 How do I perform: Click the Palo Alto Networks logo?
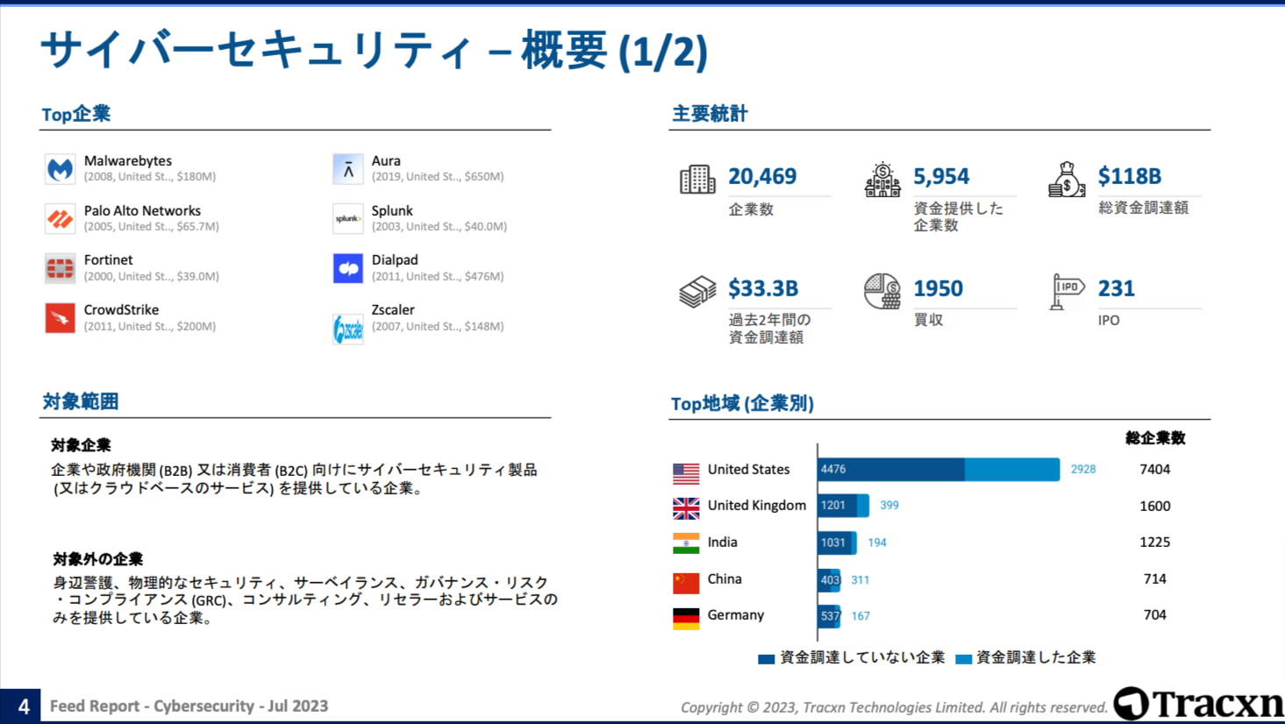(x=60, y=218)
